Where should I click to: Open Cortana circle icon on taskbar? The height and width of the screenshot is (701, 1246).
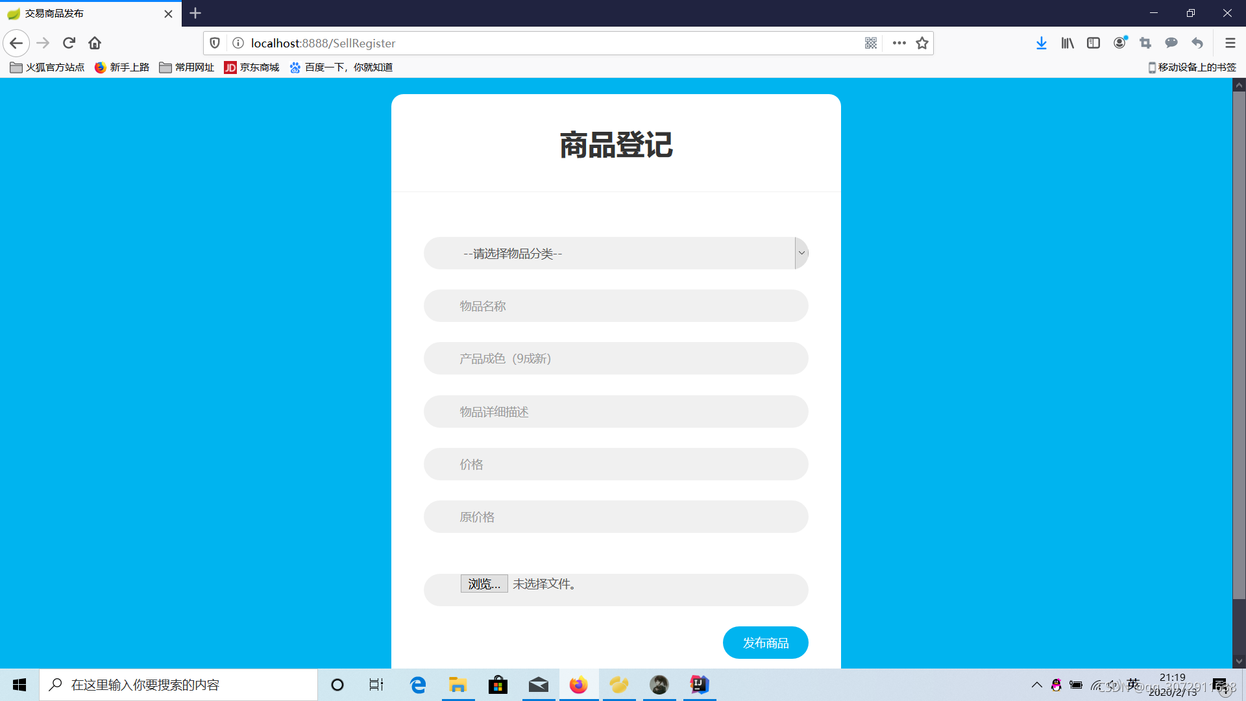pyautogui.click(x=337, y=685)
